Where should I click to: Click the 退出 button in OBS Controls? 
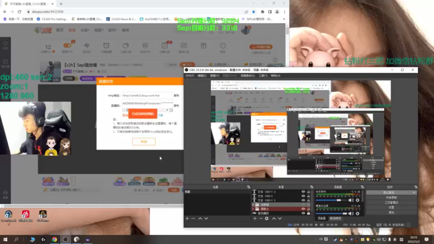(x=391, y=213)
